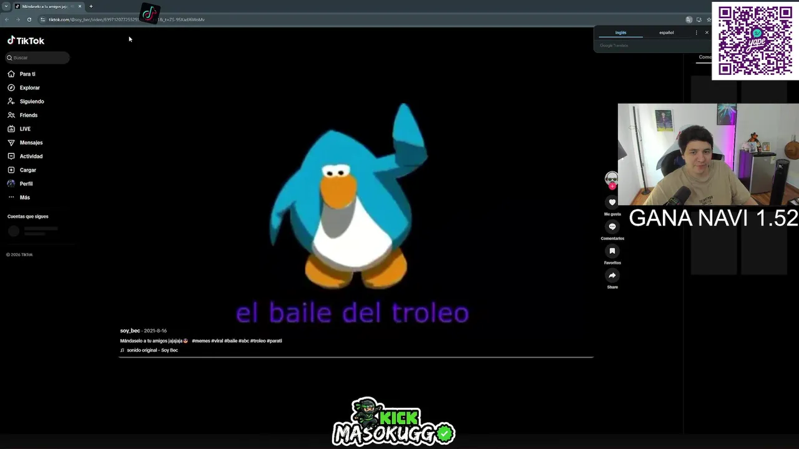Open the soy_bec username link
Image resolution: width=799 pixels, height=449 pixels.
(130, 331)
